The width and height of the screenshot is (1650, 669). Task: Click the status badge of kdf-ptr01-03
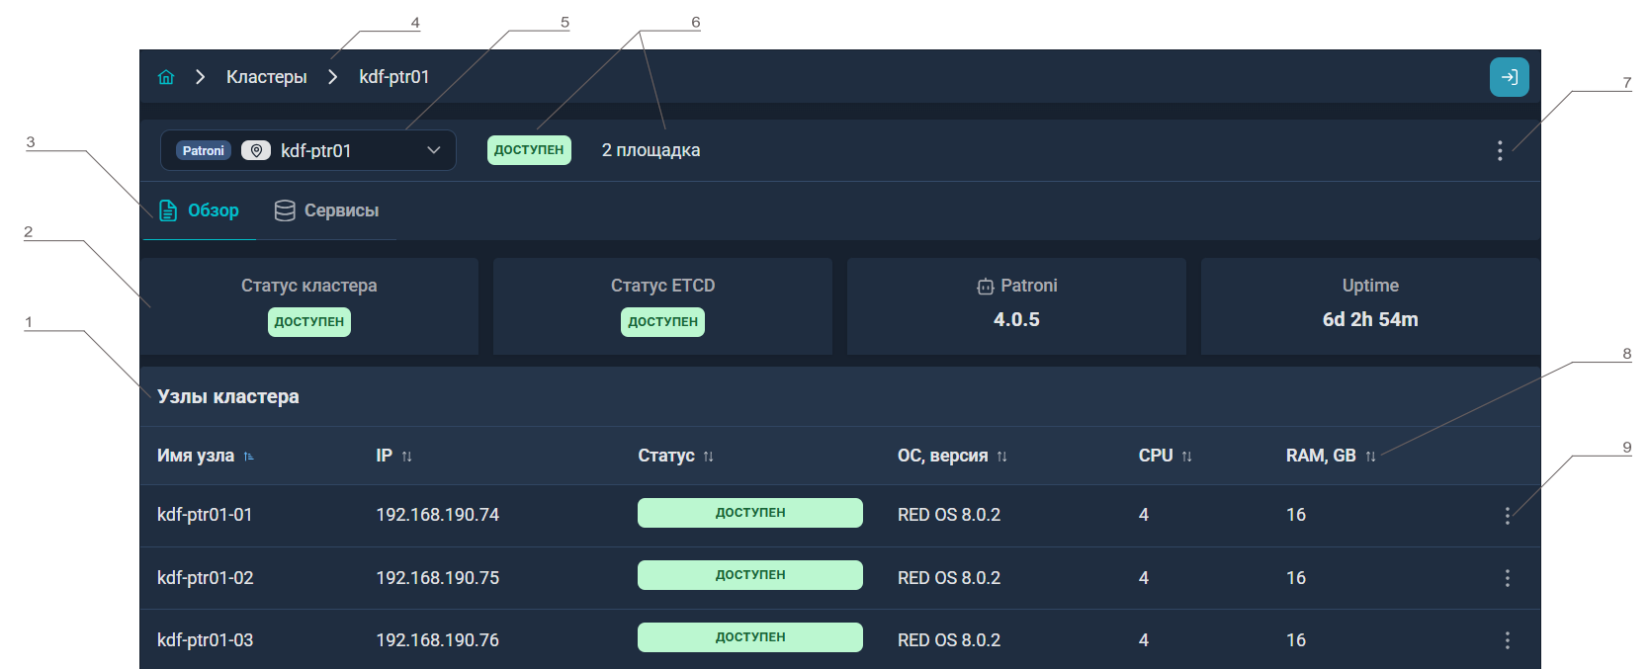click(750, 637)
